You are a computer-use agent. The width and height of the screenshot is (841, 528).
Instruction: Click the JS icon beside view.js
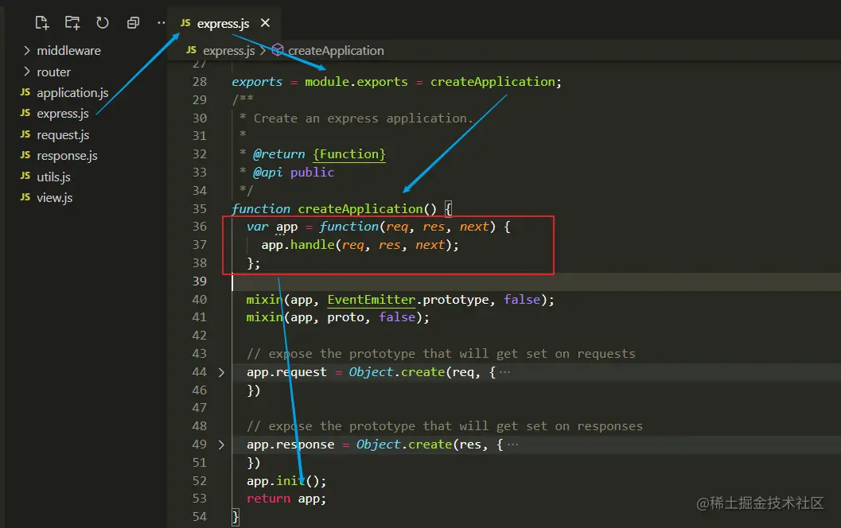point(25,196)
